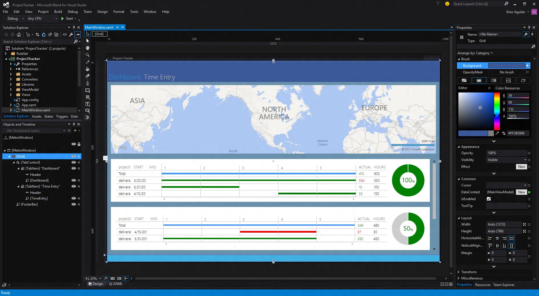Image resolution: width=539 pixels, height=296 pixels.
Task: Select the gradient brush type icon
Action: (x=494, y=80)
